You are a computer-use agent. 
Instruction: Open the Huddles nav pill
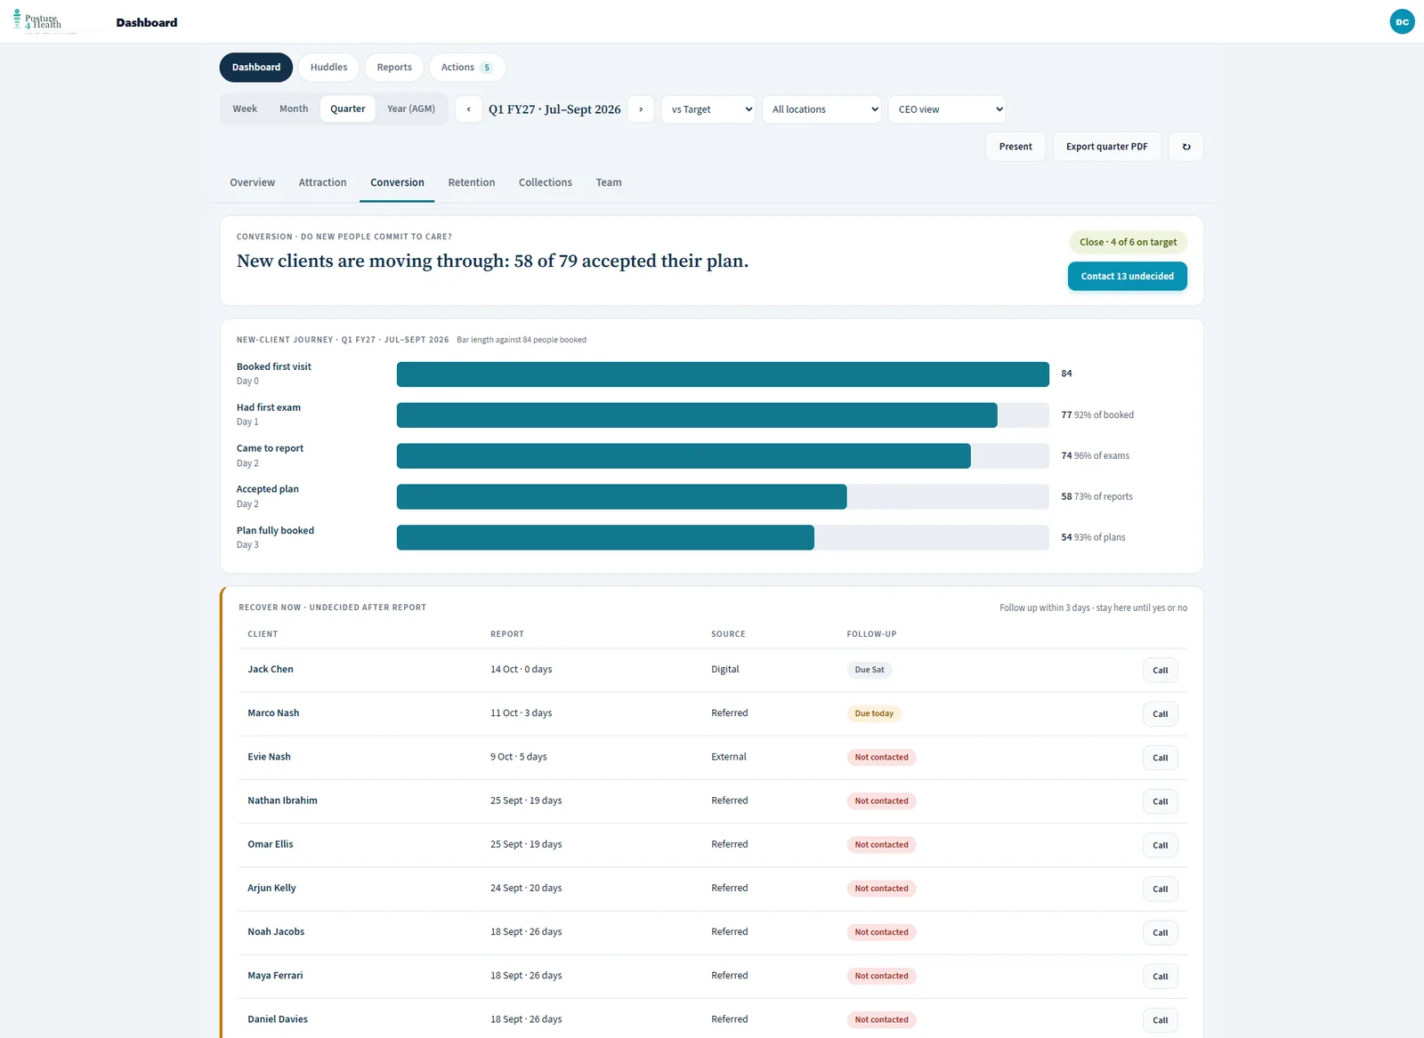coord(328,68)
